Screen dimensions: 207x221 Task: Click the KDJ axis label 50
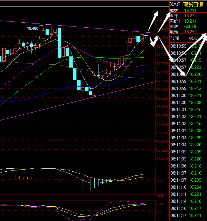pyautogui.click(x=159, y=211)
